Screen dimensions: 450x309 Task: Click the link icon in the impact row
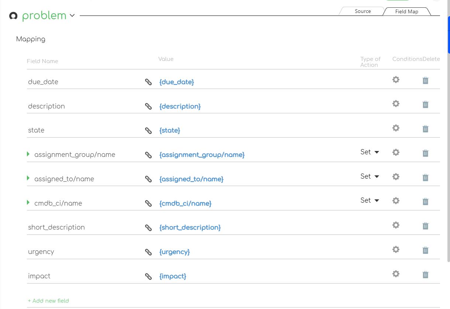[148, 276]
